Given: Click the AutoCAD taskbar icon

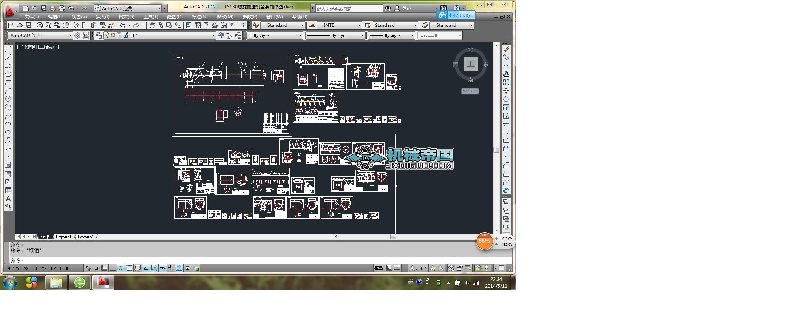Looking at the screenshot, I should coord(103,282).
